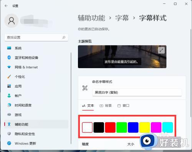Viewport: 192px width, 152px height.
Task: Open 网络 & Internet settings
Action: click(36, 67)
